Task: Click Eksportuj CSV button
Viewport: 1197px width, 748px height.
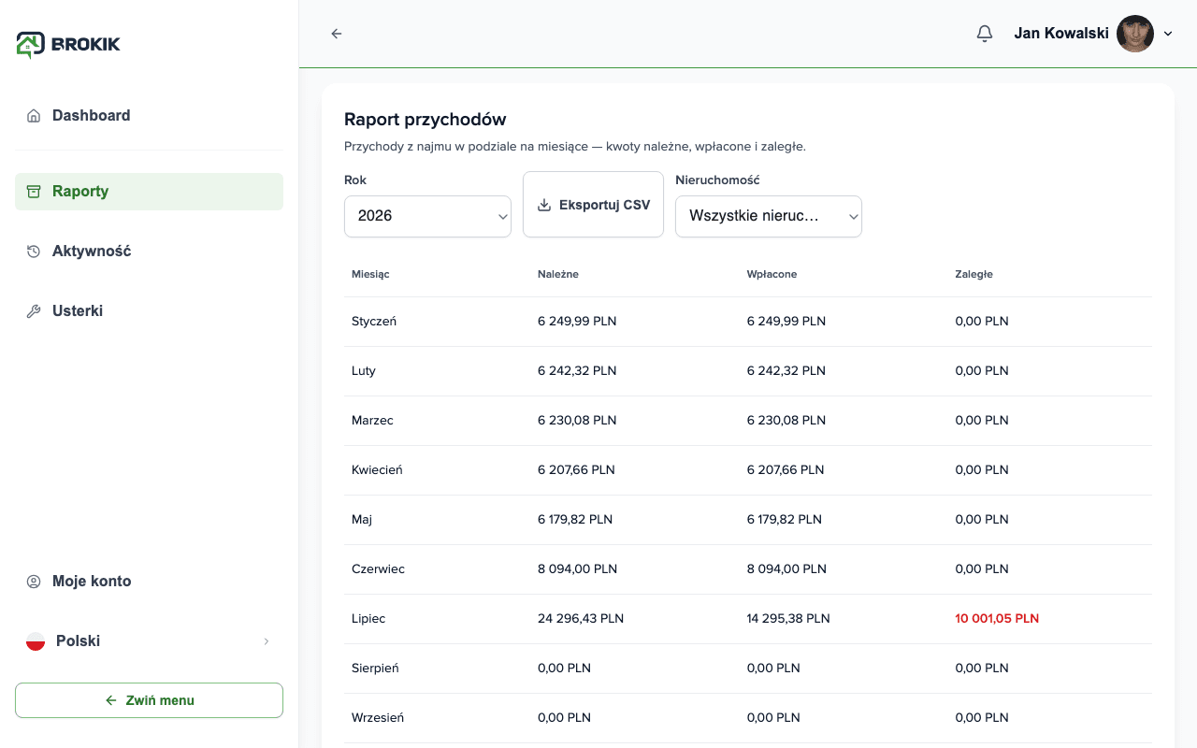Action: coord(593,204)
